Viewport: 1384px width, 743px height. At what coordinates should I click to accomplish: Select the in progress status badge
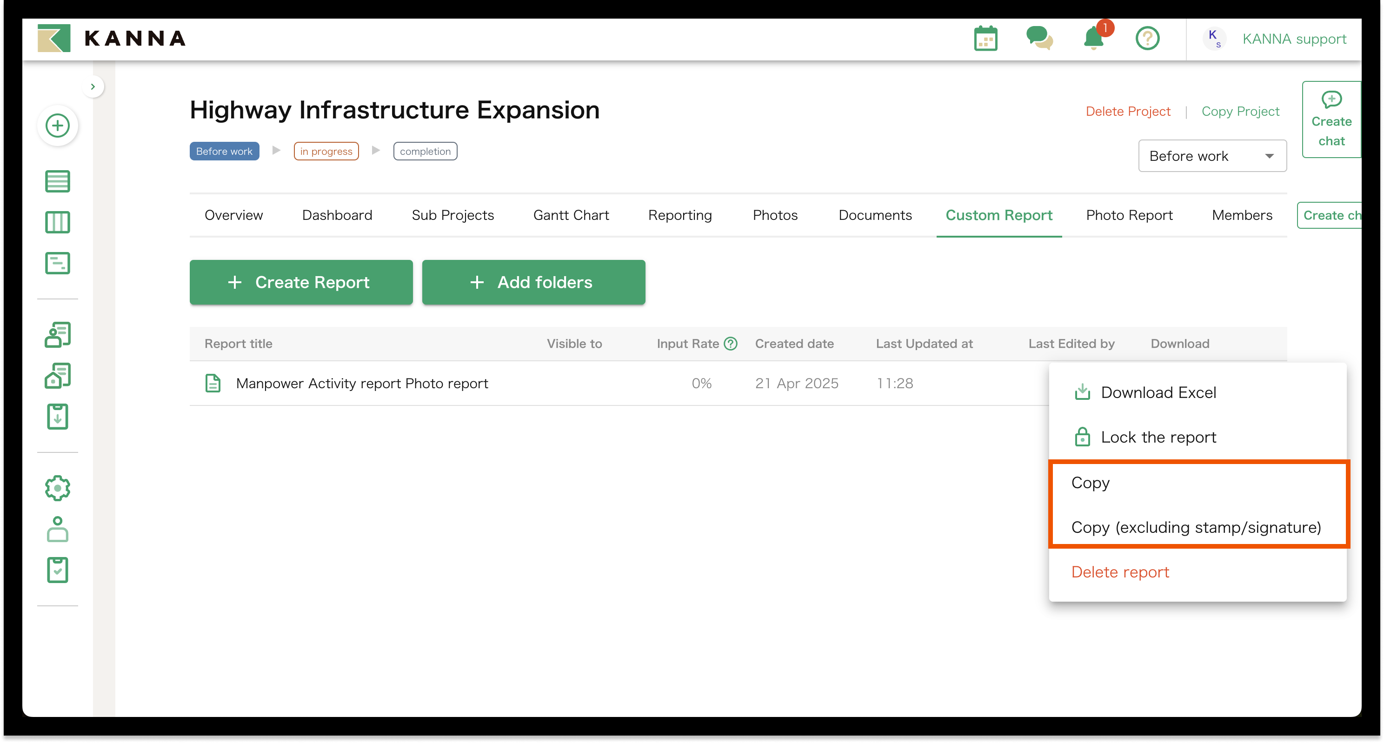tap(326, 151)
